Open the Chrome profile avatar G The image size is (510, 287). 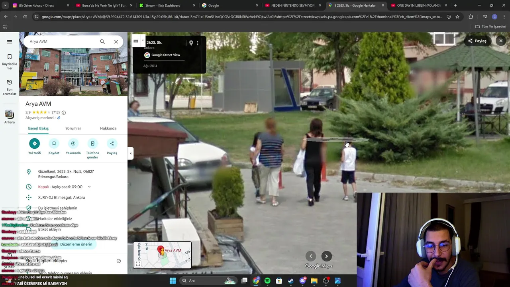click(494, 17)
